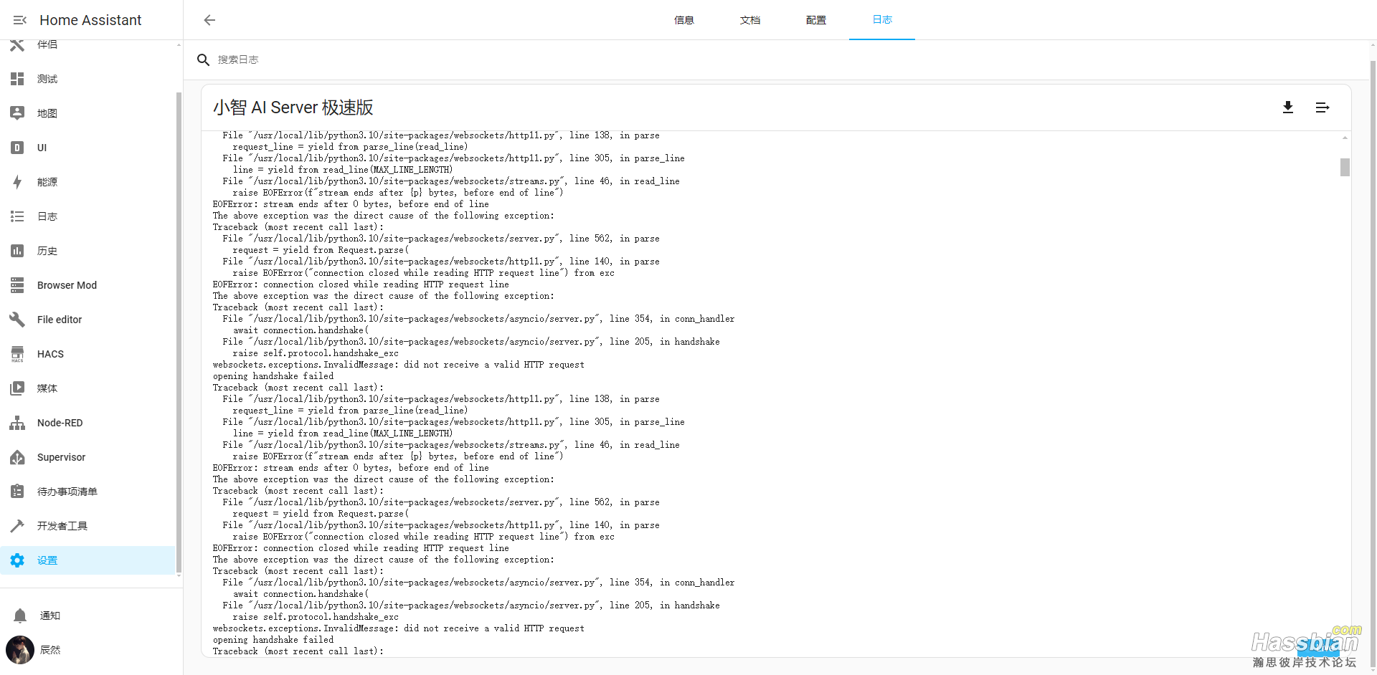Toggle log line wrap icon
Viewport: 1377px width, 675px height.
tap(1322, 107)
